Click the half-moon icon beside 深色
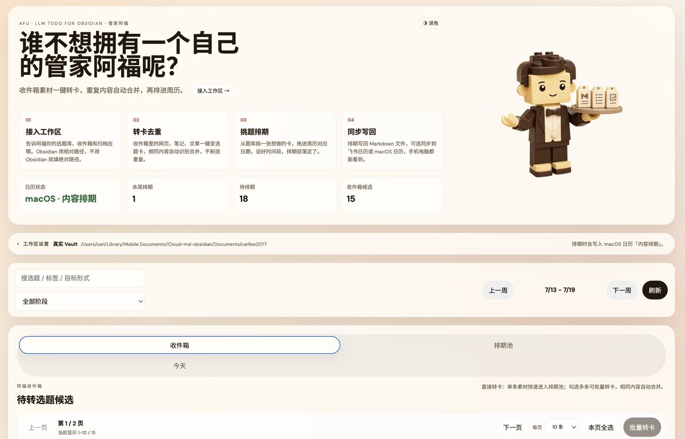The image size is (685, 439). (425, 23)
